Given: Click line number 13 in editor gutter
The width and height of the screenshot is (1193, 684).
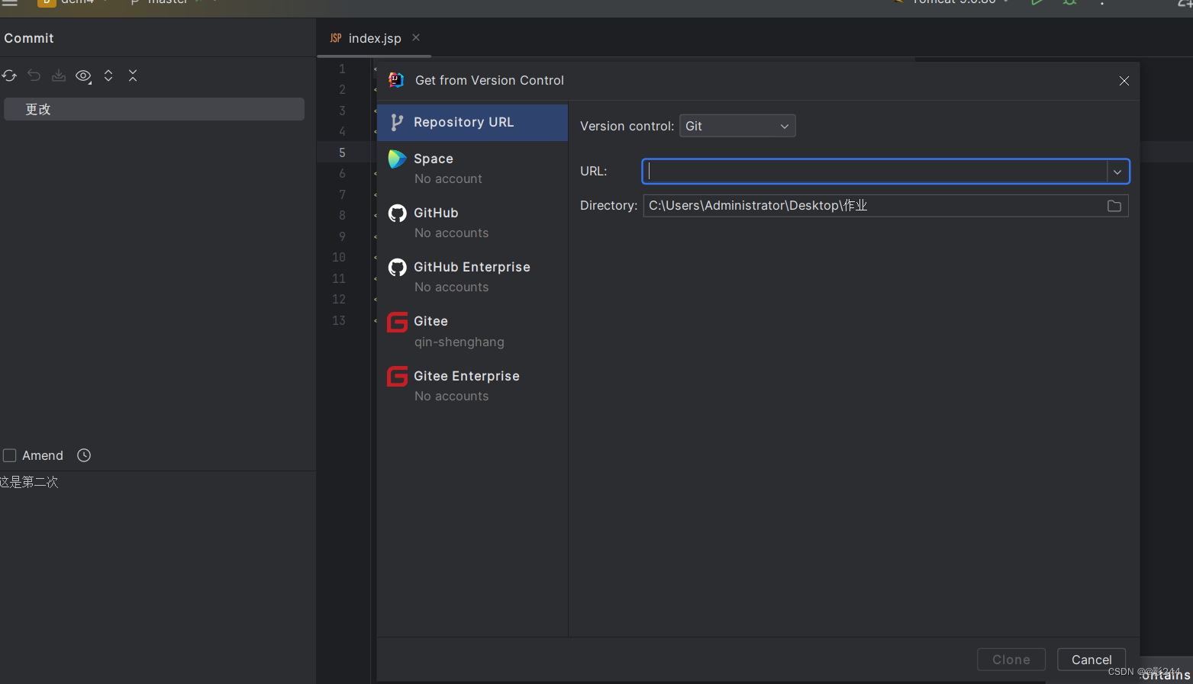Looking at the screenshot, I should [x=339, y=320].
